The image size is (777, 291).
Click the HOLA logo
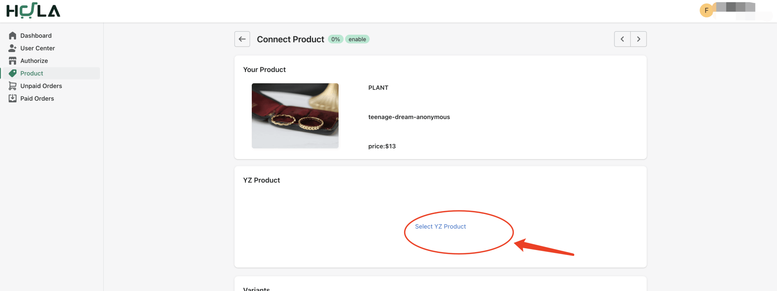coord(33,11)
